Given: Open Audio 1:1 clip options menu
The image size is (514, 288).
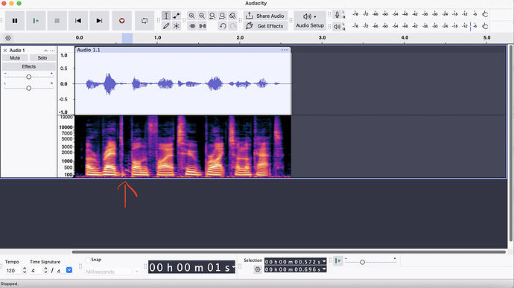Looking at the screenshot, I should click(285, 50).
